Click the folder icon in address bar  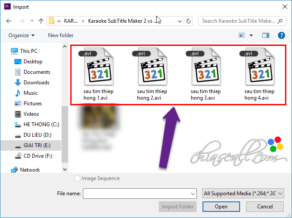click(52, 21)
